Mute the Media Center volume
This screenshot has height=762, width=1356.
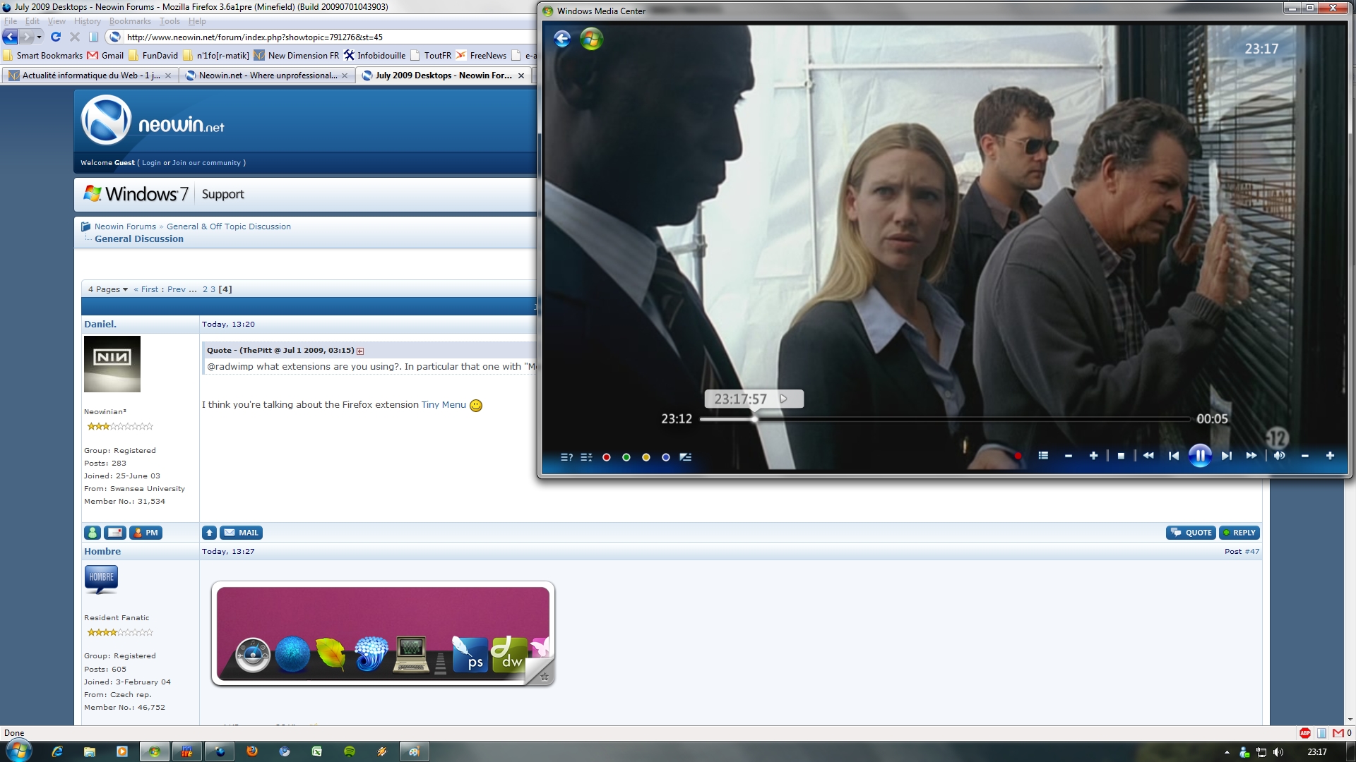pyautogui.click(x=1279, y=456)
